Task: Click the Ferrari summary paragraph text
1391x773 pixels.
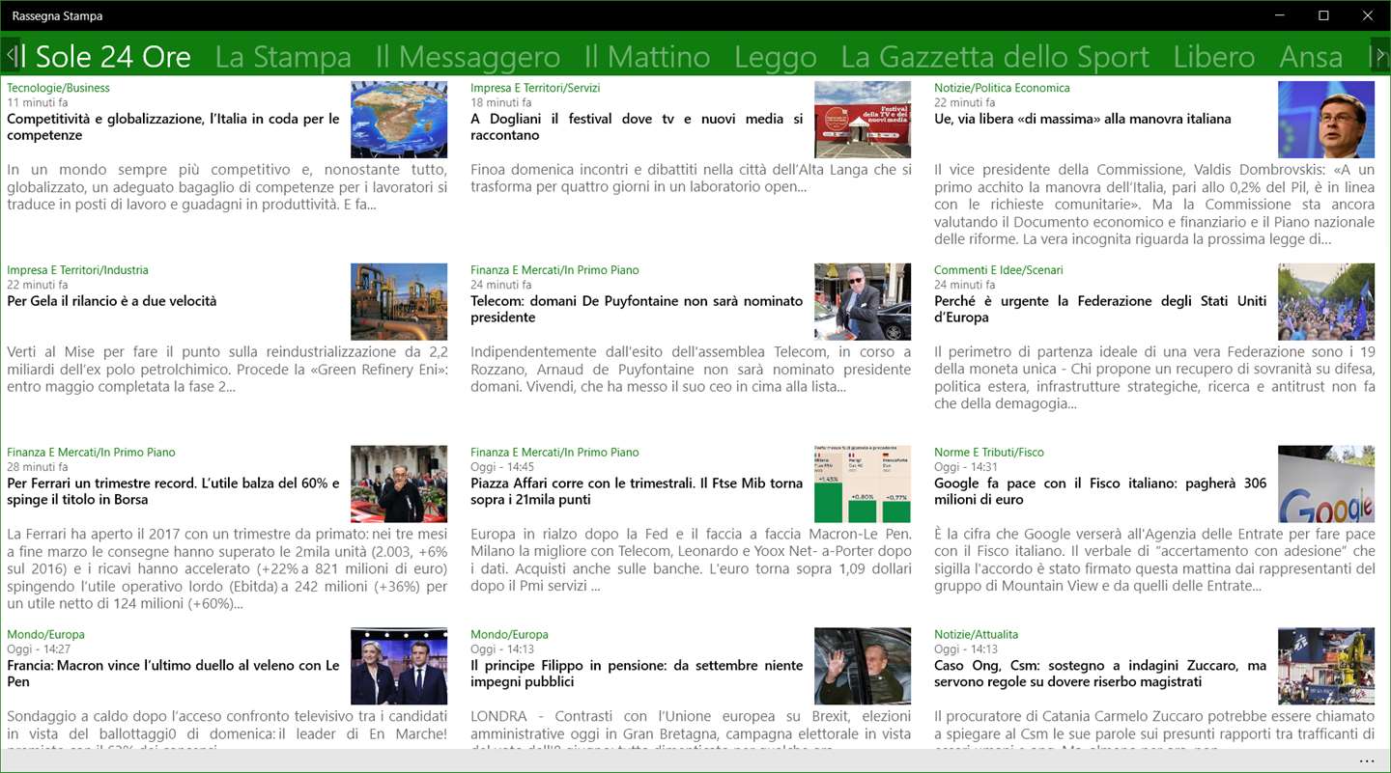Action: [227, 568]
